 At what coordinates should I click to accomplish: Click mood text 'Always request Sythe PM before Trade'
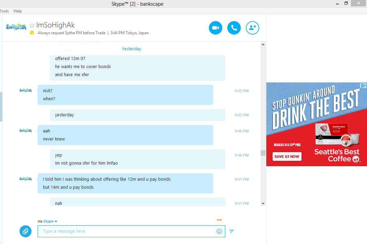pyautogui.click(x=72, y=33)
